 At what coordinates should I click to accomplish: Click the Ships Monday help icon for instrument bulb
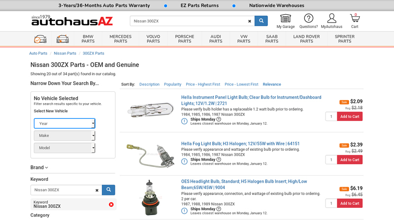[219, 119]
